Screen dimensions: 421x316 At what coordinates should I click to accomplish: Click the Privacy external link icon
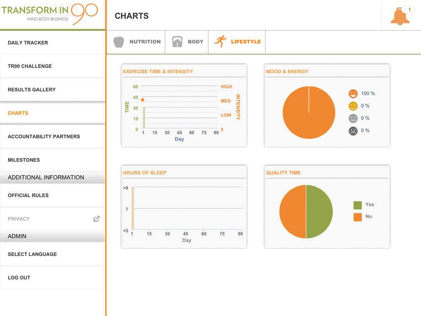click(x=97, y=219)
